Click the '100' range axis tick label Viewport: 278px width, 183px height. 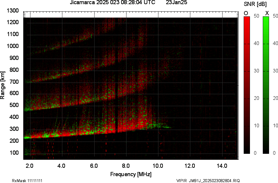(x=14, y=153)
